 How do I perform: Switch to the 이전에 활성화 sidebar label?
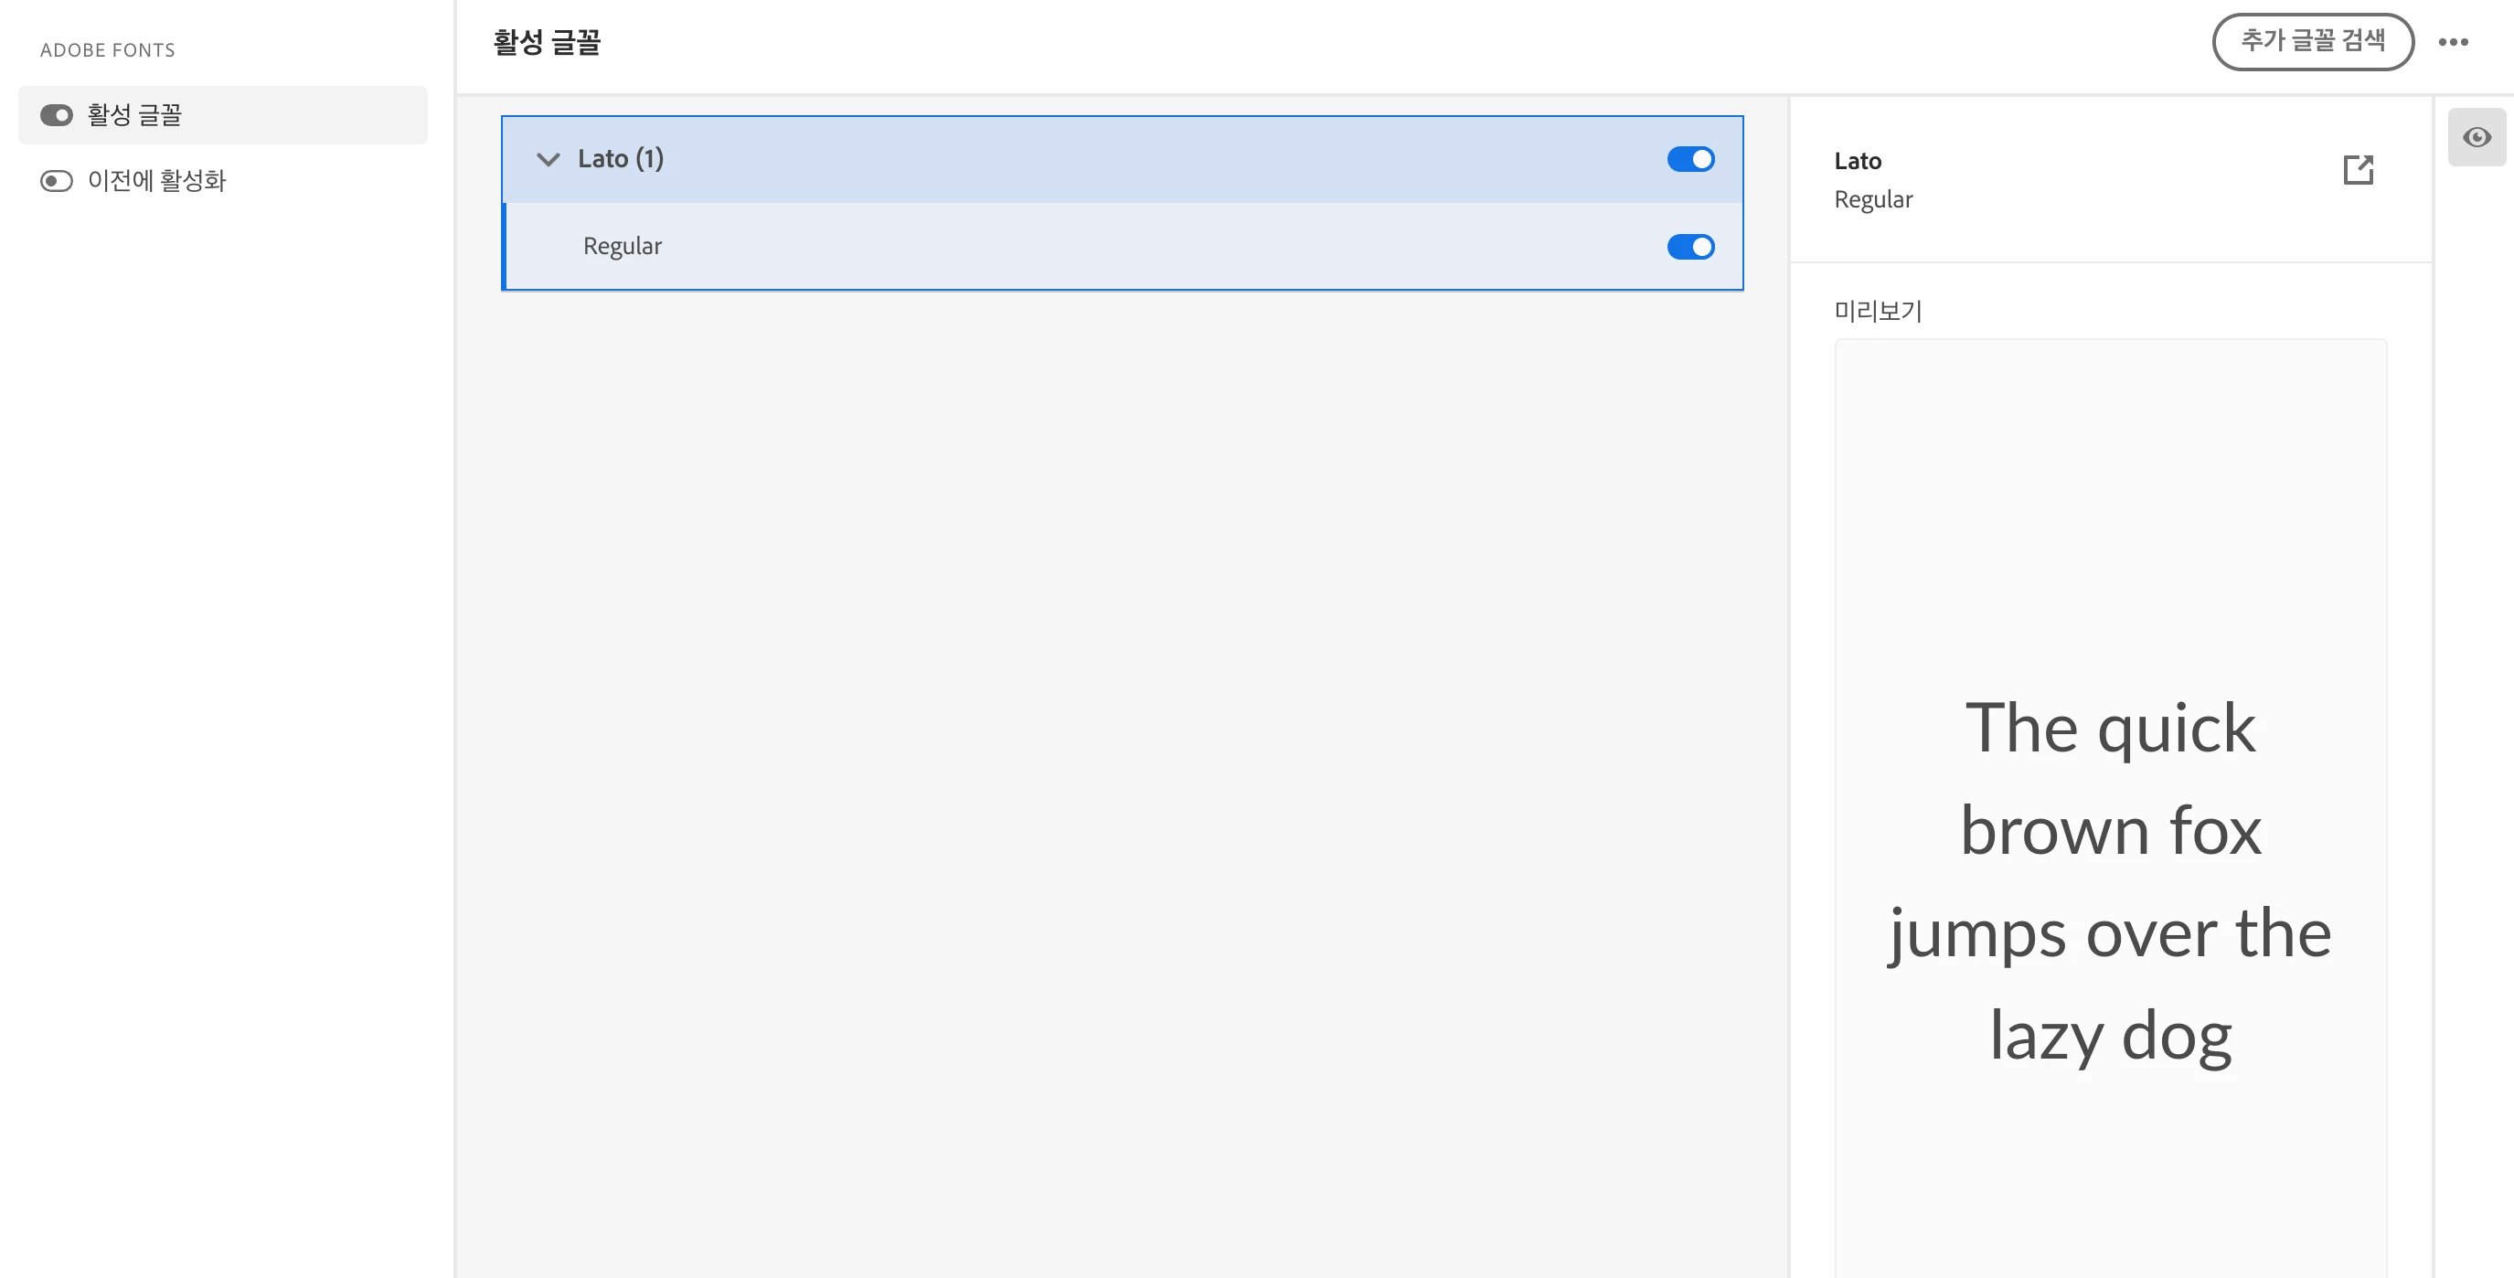[157, 180]
